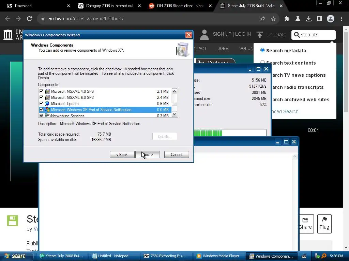Image resolution: width=349 pixels, height=261 pixels.
Task: Click the keyboard icon in system tray
Action: pyautogui.click(x=304, y=256)
